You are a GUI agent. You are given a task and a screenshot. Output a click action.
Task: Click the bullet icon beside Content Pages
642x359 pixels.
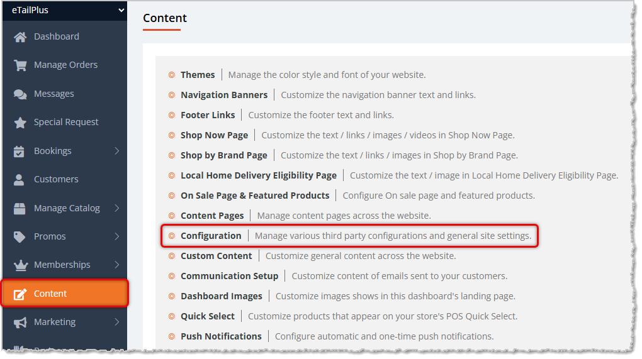(x=172, y=216)
